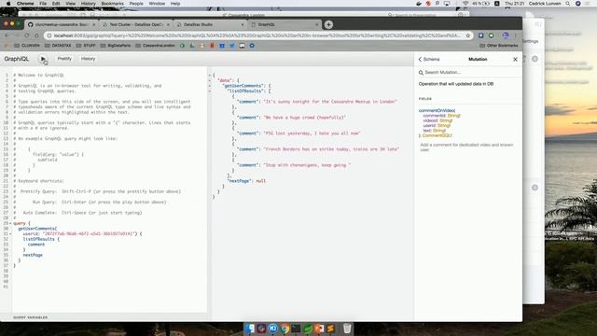This screenshot has height=336, width=597.
Task: Open the GraphiQL History panel
Action: click(88, 59)
